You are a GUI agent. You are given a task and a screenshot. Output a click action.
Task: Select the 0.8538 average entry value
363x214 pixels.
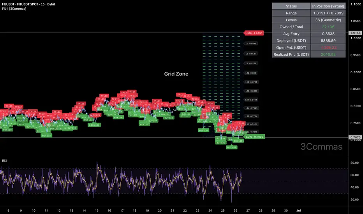pyautogui.click(x=328, y=34)
